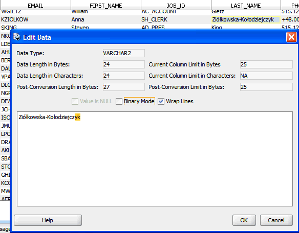This screenshot has height=233, width=299.
Task: Click the EMAIL column header
Action: (x=35, y=5)
